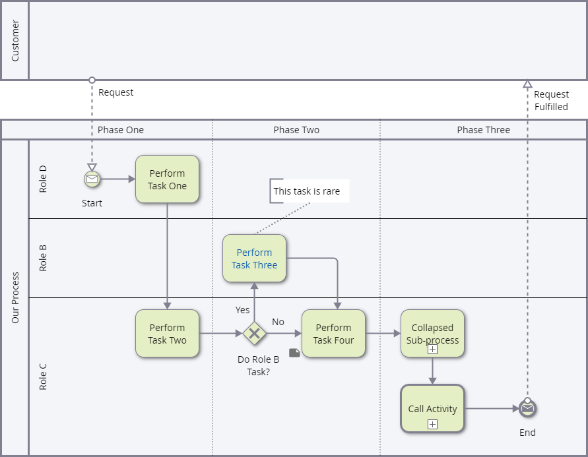Select the Do Role B Task gateway
Image resolution: width=588 pixels, height=457 pixels.
coord(254,334)
